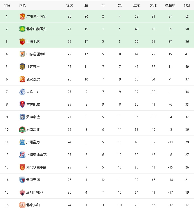Sort by the 净胜球 column header

coord(170,5)
